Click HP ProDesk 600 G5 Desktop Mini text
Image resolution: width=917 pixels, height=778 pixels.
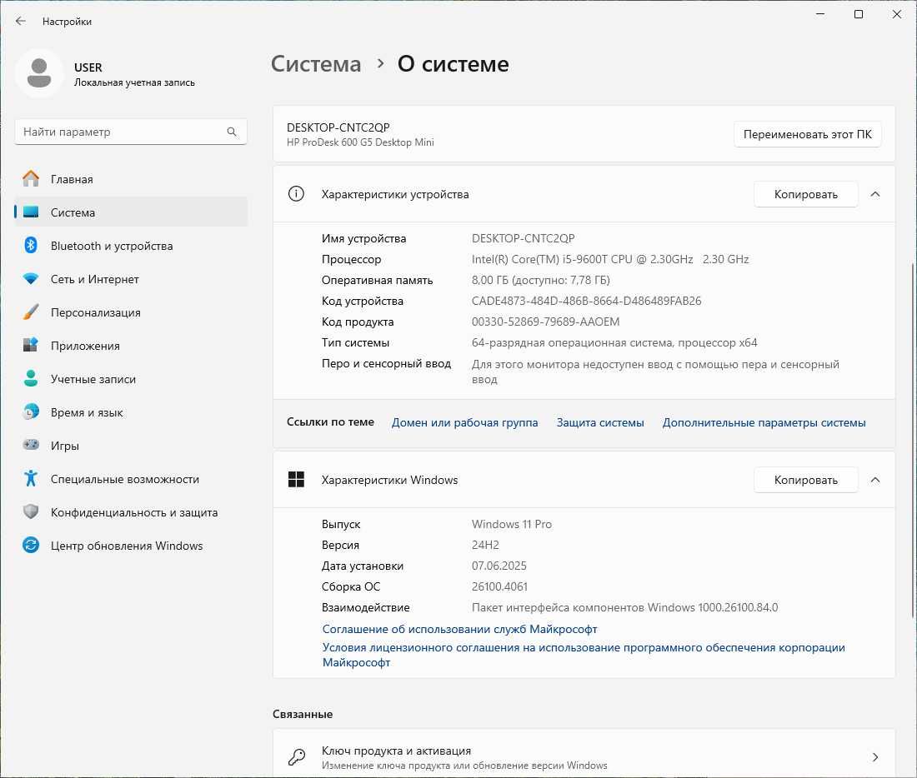point(360,142)
